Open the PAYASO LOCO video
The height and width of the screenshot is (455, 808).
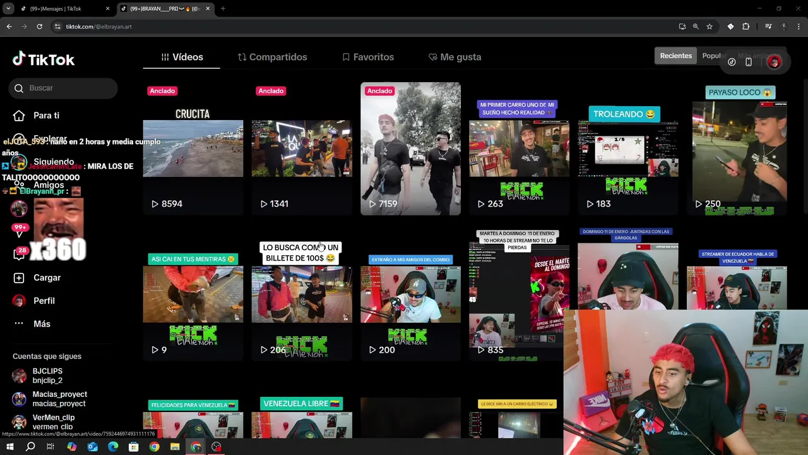pos(737,149)
